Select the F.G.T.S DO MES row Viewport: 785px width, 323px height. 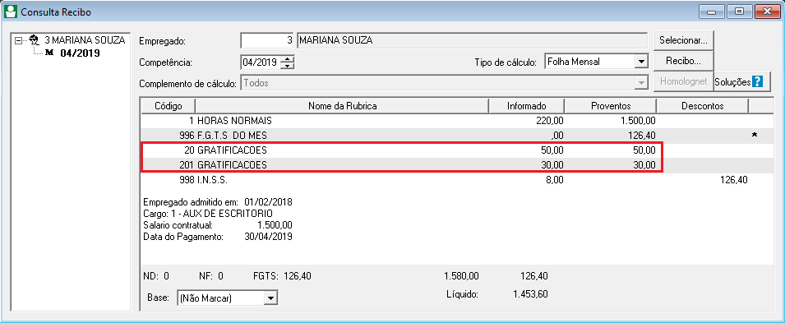pyautogui.click(x=458, y=136)
